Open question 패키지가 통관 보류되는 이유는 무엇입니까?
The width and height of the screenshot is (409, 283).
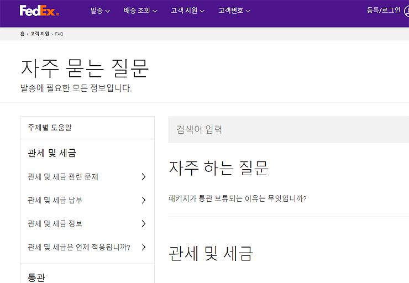[237, 199]
